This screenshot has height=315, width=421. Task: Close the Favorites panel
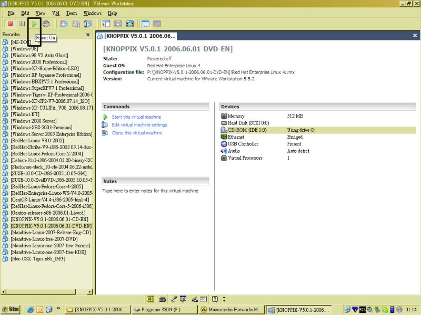pyautogui.click(x=88, y=35)
